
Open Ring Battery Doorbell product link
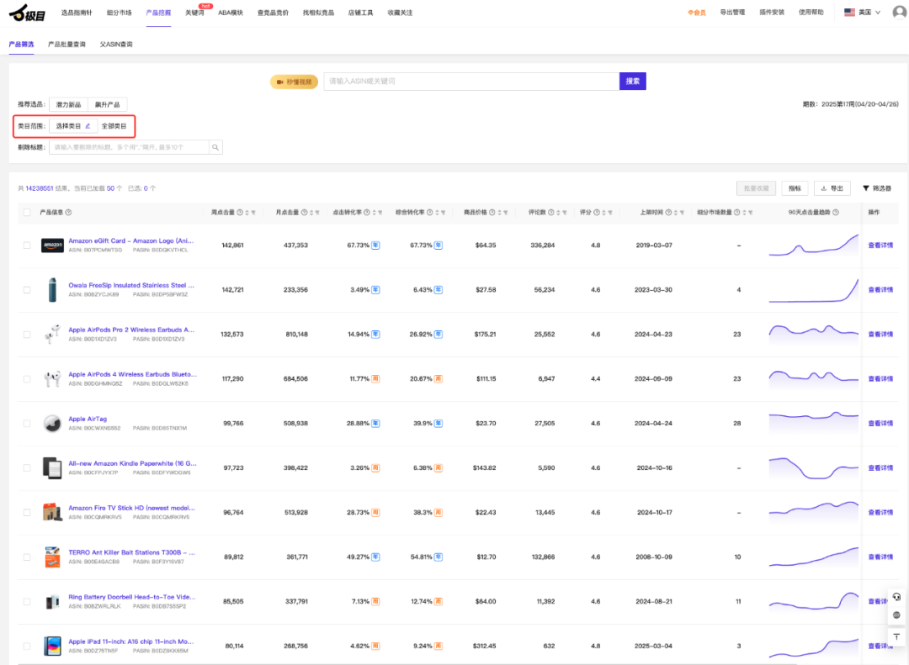coord(132,597)
